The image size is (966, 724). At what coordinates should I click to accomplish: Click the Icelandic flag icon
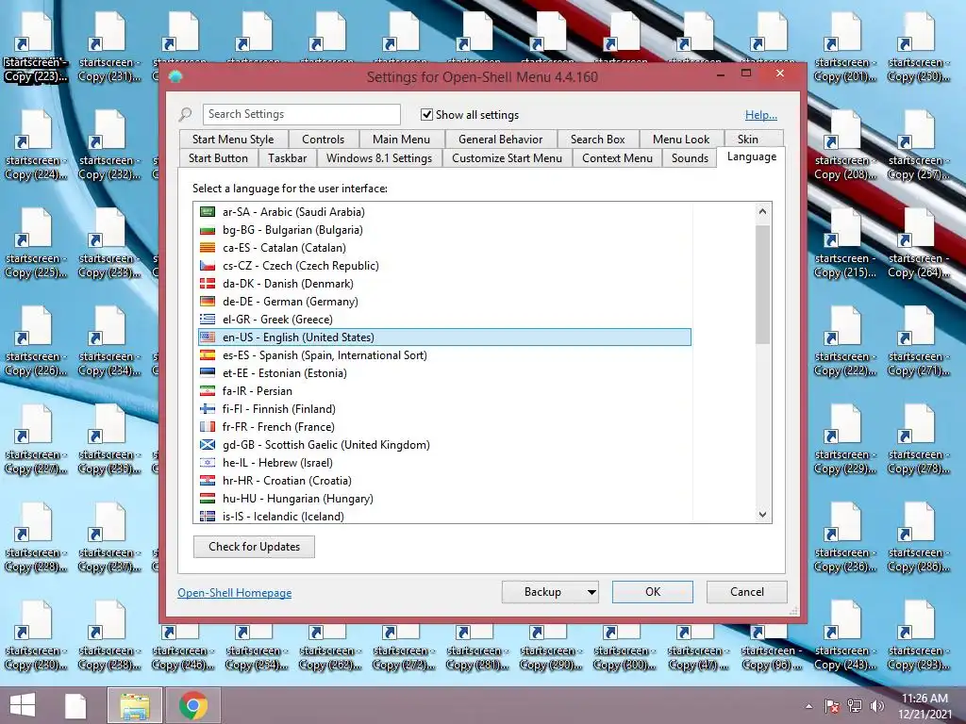pyautogui.click(x=208, y=516)
